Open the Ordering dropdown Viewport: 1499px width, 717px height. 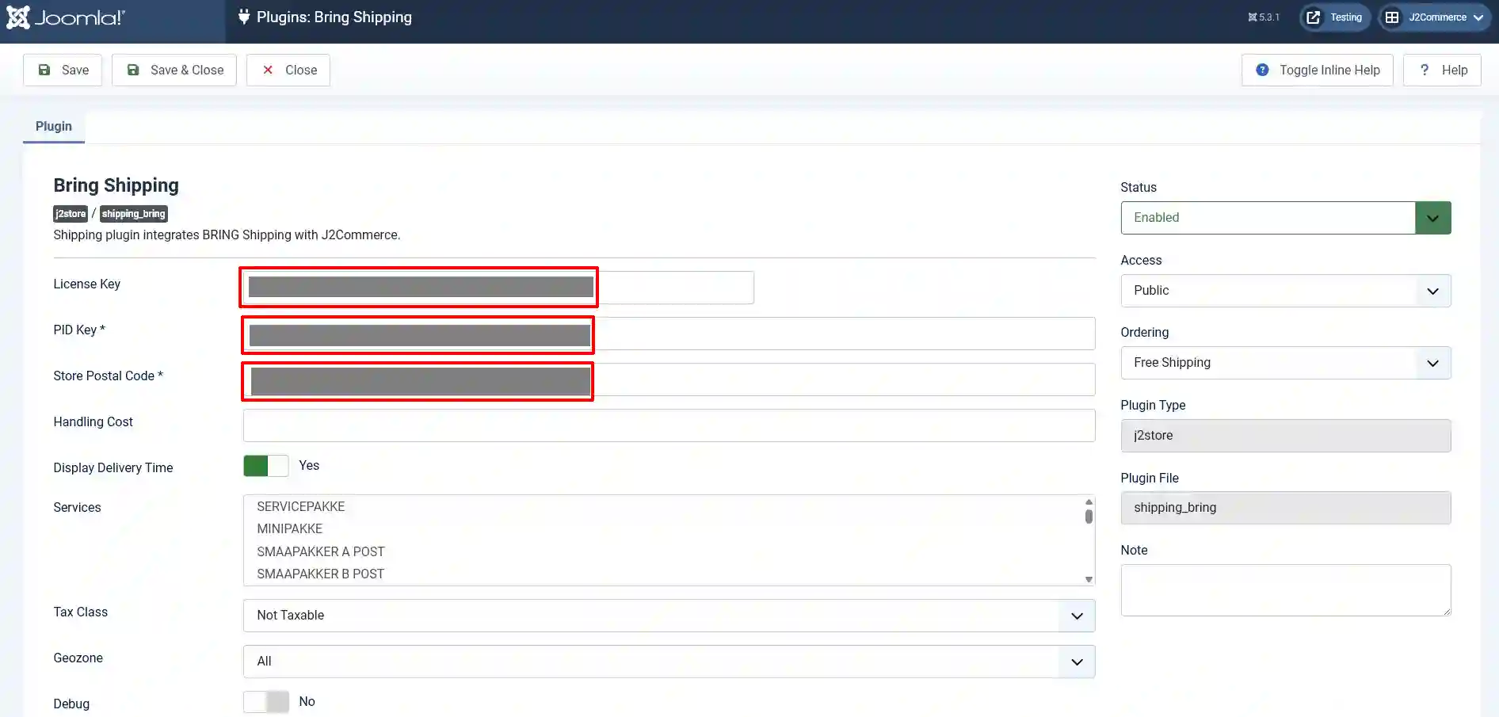point(1286,363)
